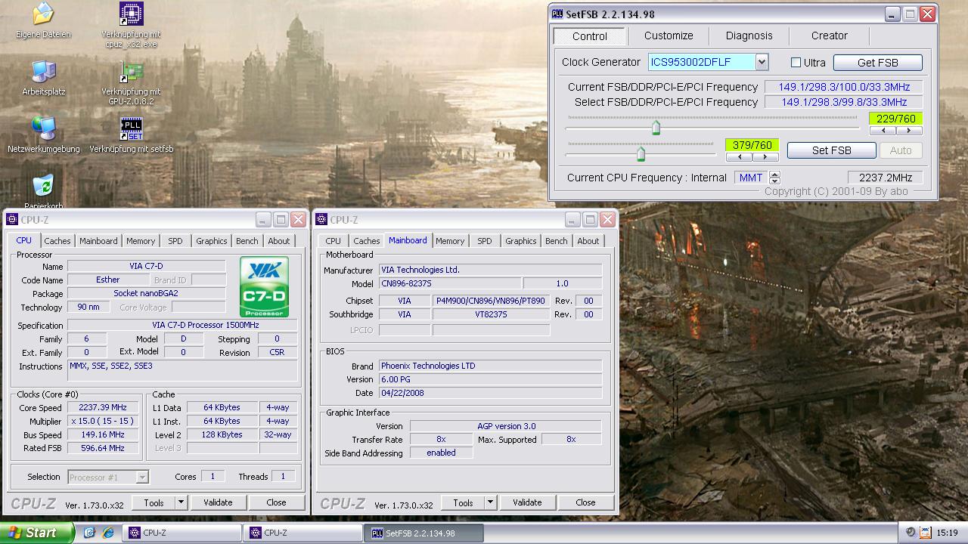Screen dimensions: 968x544
Task: Click title bar icon of CPU-Z mainboard window
Action: pos(321,220)
